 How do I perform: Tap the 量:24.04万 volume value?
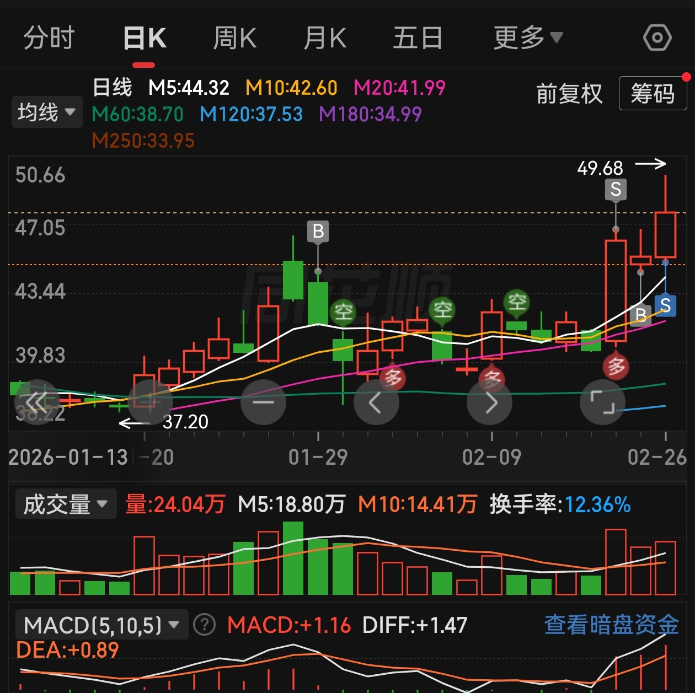pos(175,504)
